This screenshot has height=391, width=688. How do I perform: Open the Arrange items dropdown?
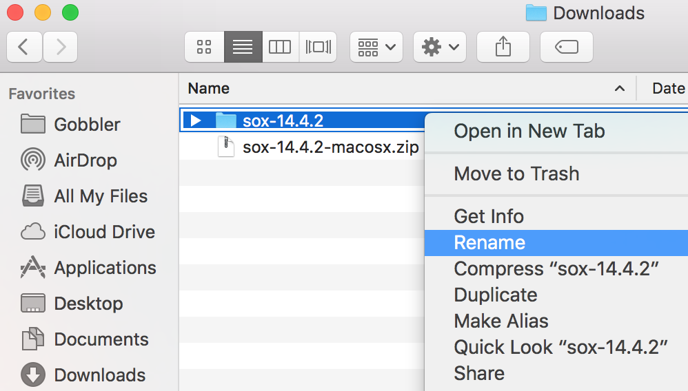(376, 47)
